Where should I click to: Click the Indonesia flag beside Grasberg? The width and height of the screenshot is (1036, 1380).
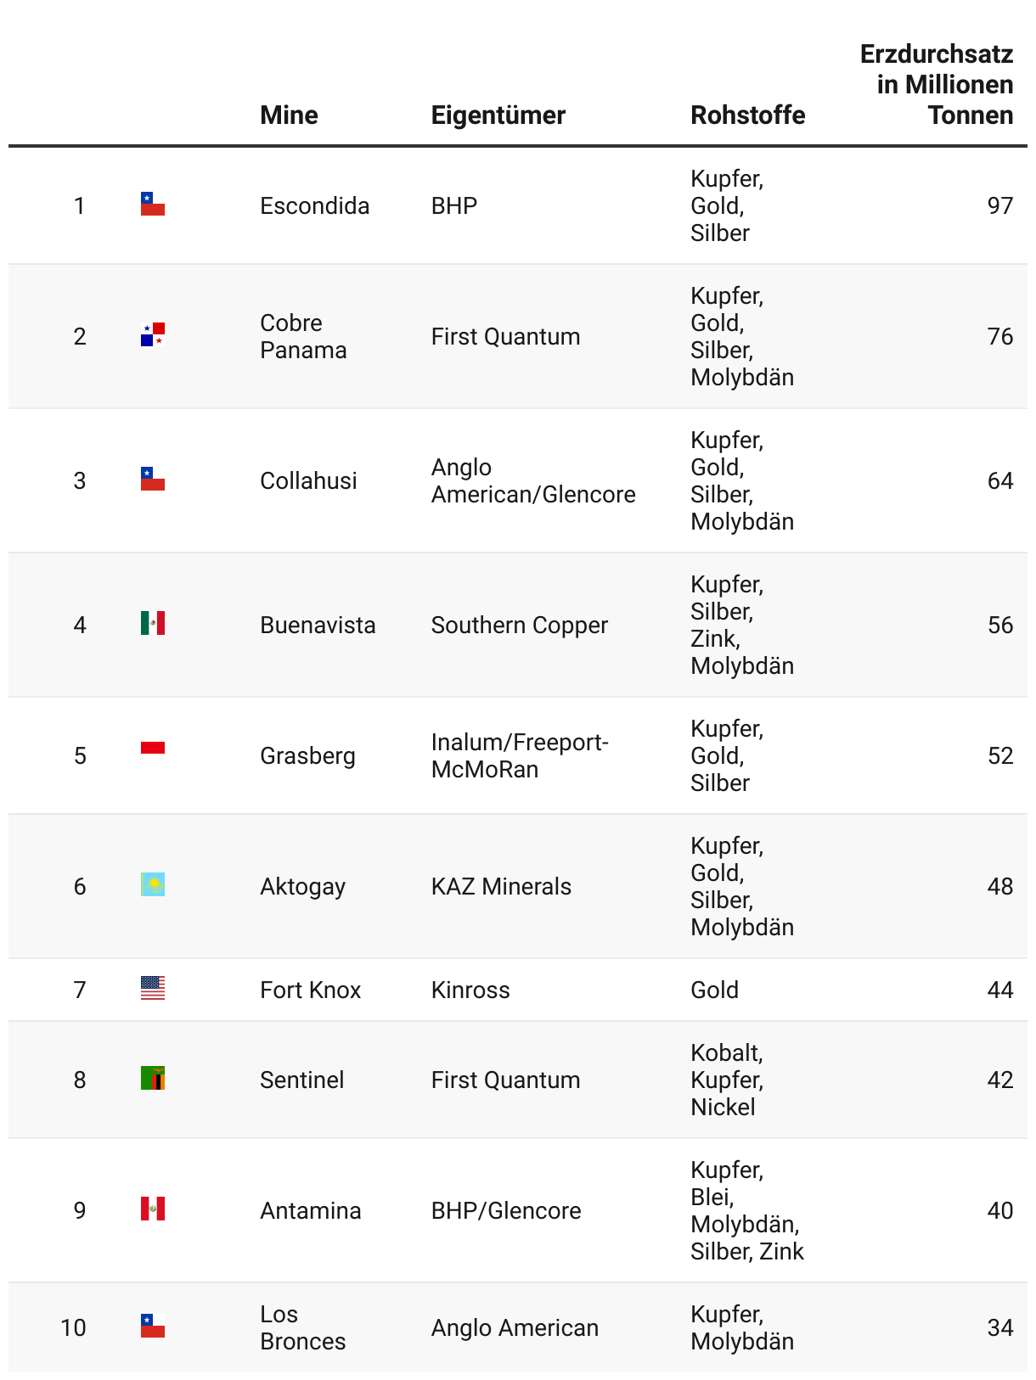point(153,748)
